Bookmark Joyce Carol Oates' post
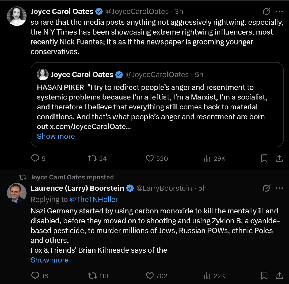 tap(264, 158)
